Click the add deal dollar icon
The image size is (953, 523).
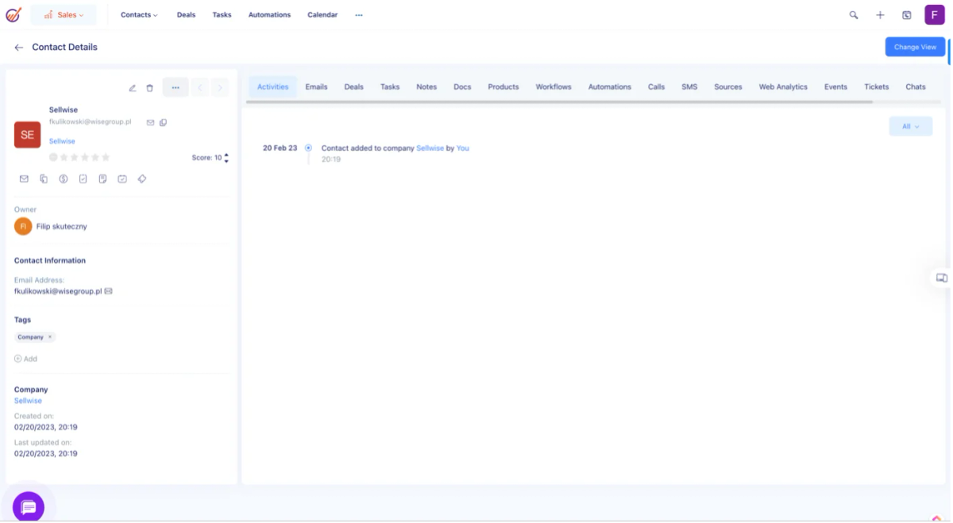(64, 179)
